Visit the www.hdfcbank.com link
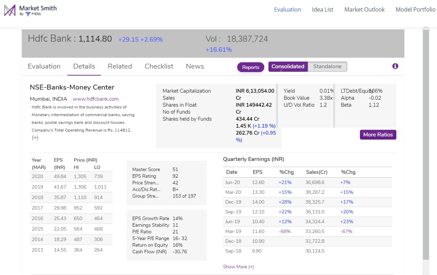 pos(96,99)
